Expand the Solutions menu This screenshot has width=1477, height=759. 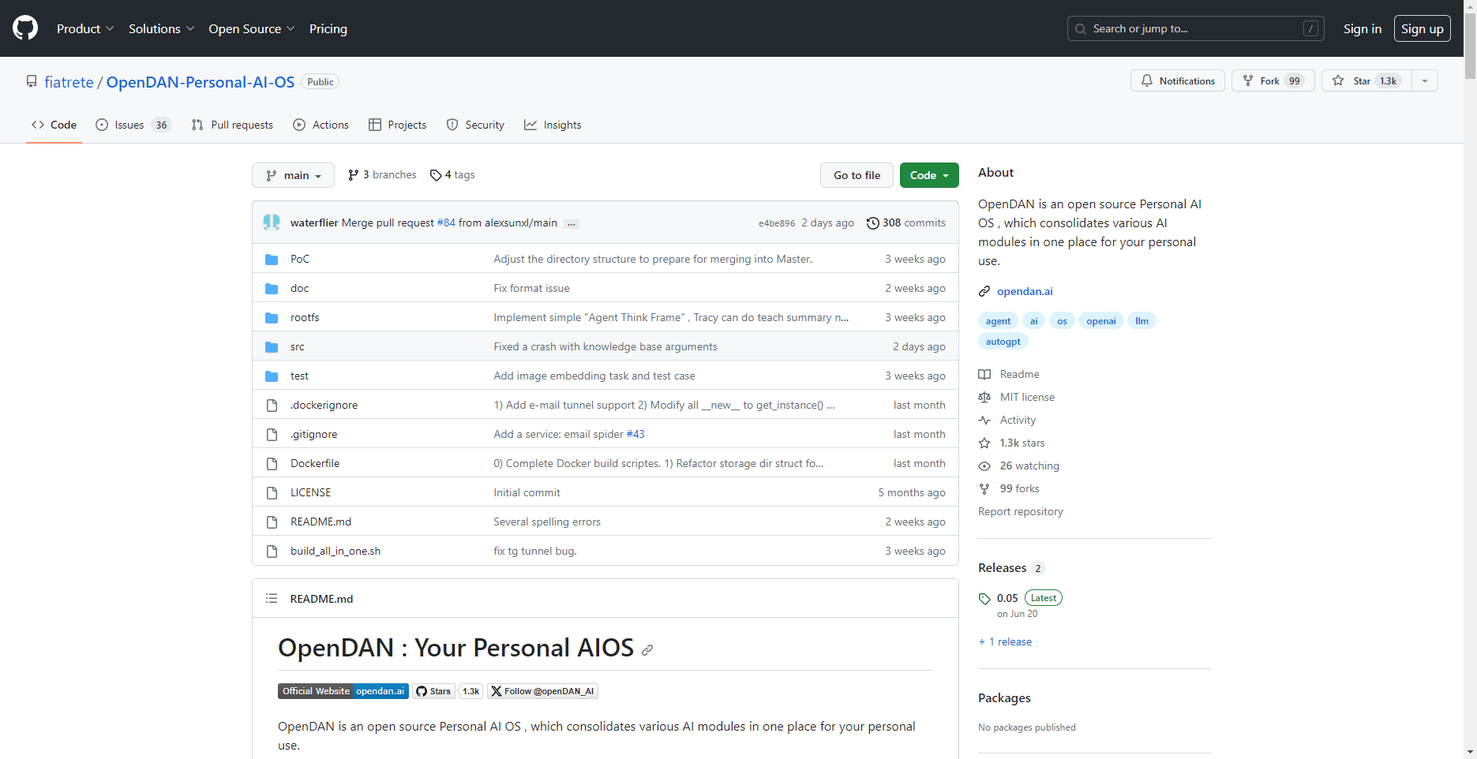click(x=162, y=28)
